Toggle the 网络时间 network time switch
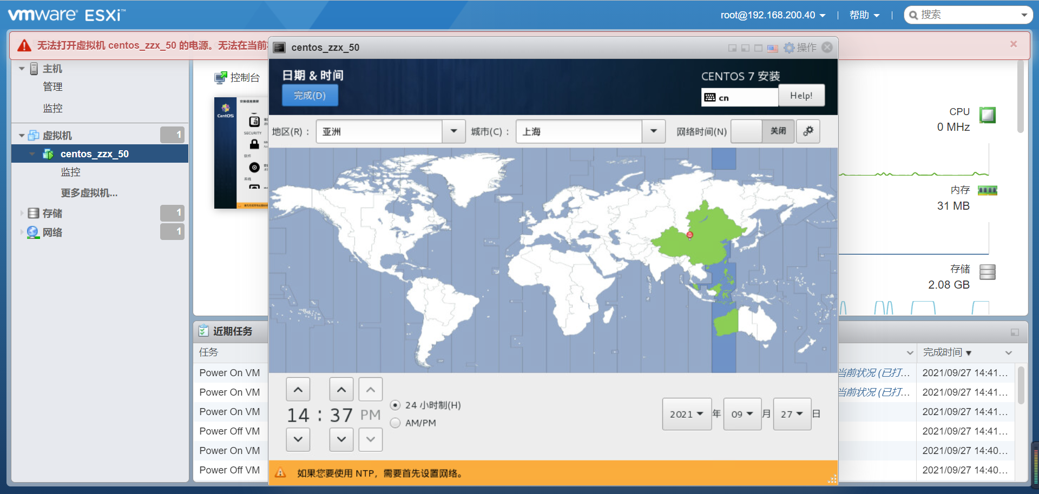1039x494 pixels. point(762,131)
